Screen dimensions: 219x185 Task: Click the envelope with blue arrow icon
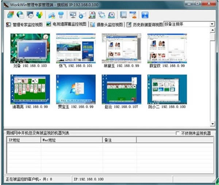[82, 15]
